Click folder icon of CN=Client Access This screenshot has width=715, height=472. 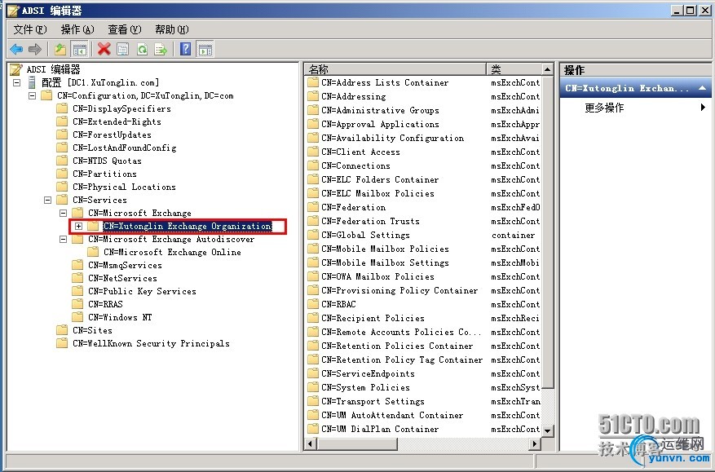pos(313,152)
